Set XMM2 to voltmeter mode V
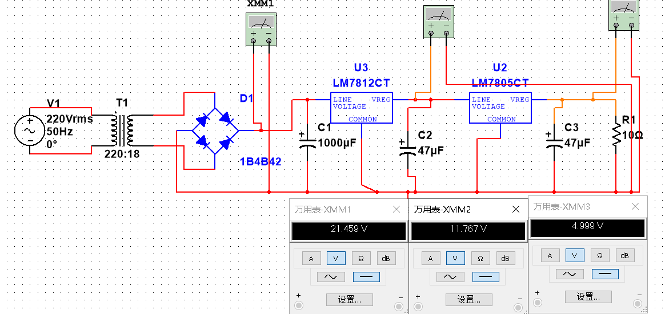The width and height of the screenshot is (665, 314). pyautogui.click(x=455, y=258)
